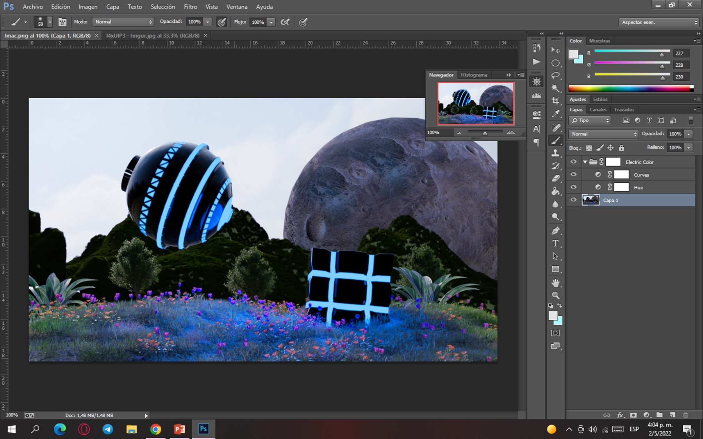Toggle lock all for layer
Screen dimensions: 703x439
click(621, 148)
